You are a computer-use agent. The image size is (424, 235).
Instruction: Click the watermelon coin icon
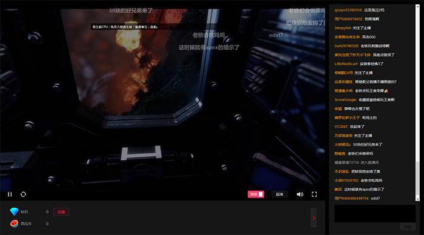click(14, 223)
